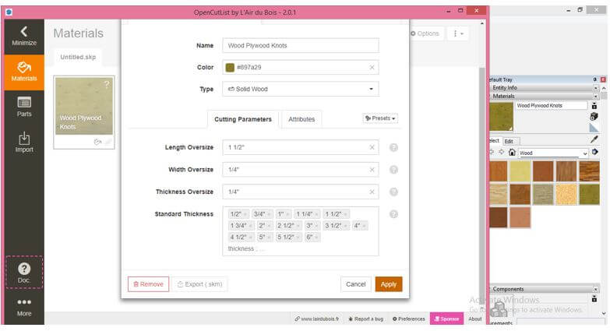Click the Remove button
Screen dimensions: 610x331
(x=148, y=284)
